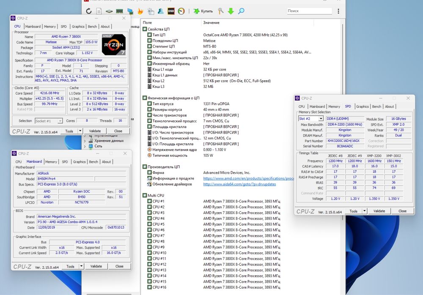Switch to CPU tab in SPD CPU-Z window
Image resolution: width=423 pixels, height=295 pixels.
[302, 107]
